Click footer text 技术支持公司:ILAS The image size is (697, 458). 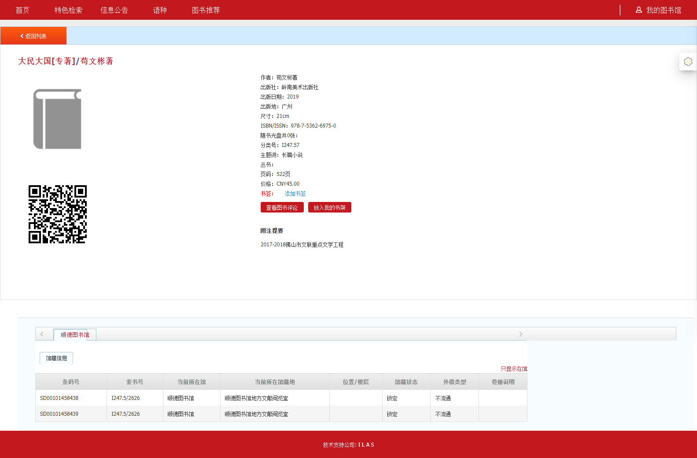coord(349,445)
